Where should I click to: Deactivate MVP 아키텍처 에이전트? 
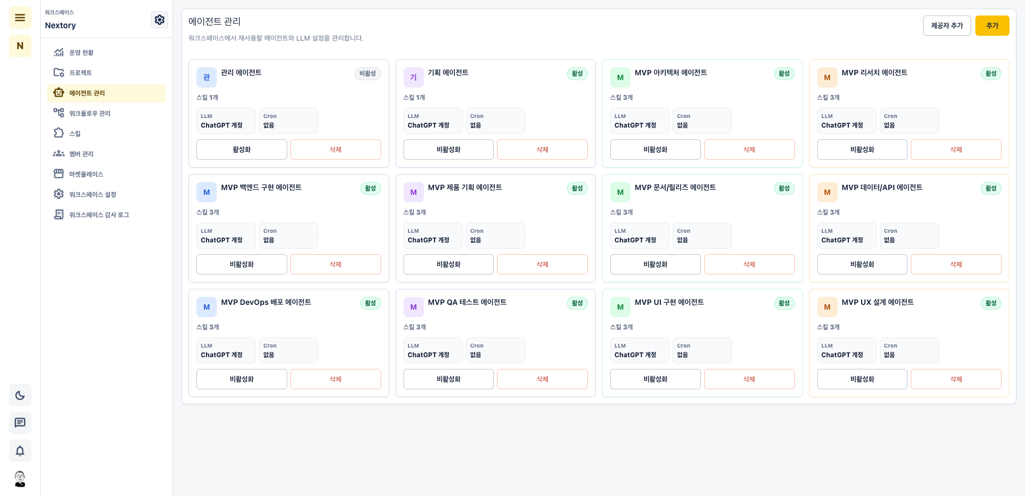point(656,149)
